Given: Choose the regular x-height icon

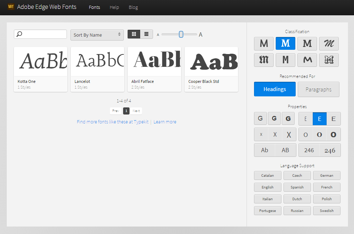Looking at the screenshot, I should [275, 134].
